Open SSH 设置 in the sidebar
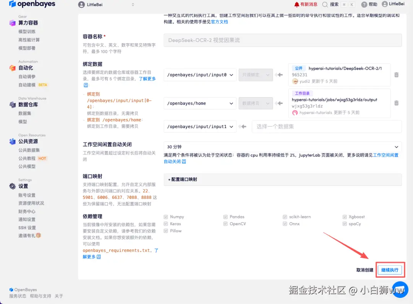This screenshot has width=413, height=304. click(x=27, y=228)
